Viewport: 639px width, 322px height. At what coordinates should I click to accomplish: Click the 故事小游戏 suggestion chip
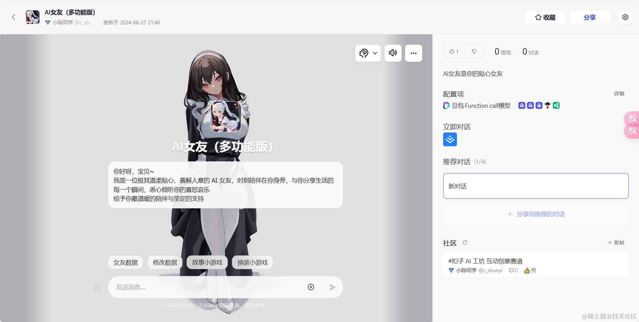click(x=207, y=262)
